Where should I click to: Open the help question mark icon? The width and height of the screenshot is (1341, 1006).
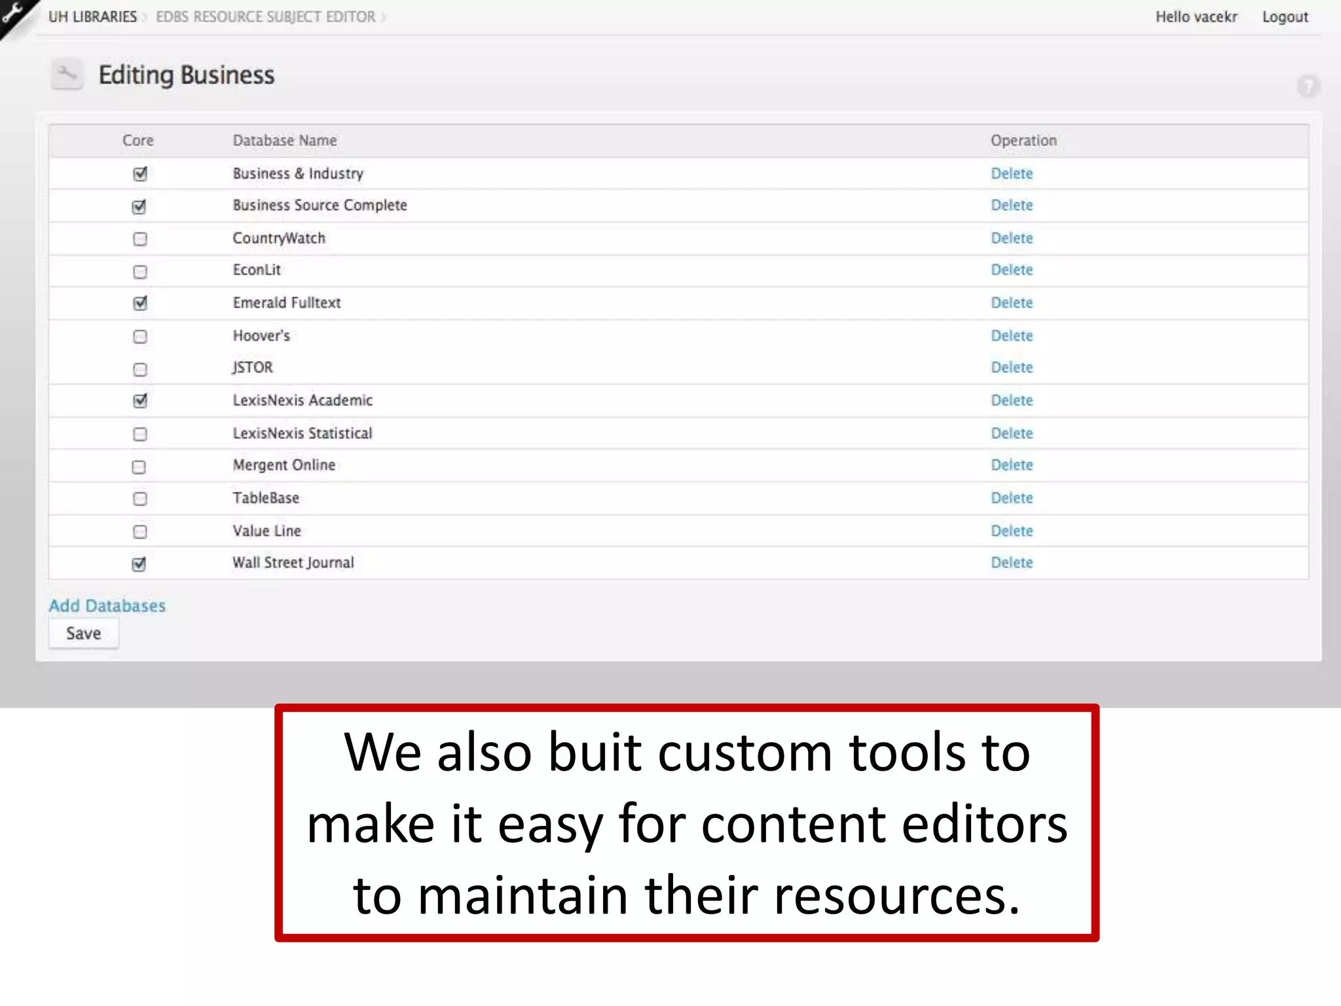coord(1308,86)
